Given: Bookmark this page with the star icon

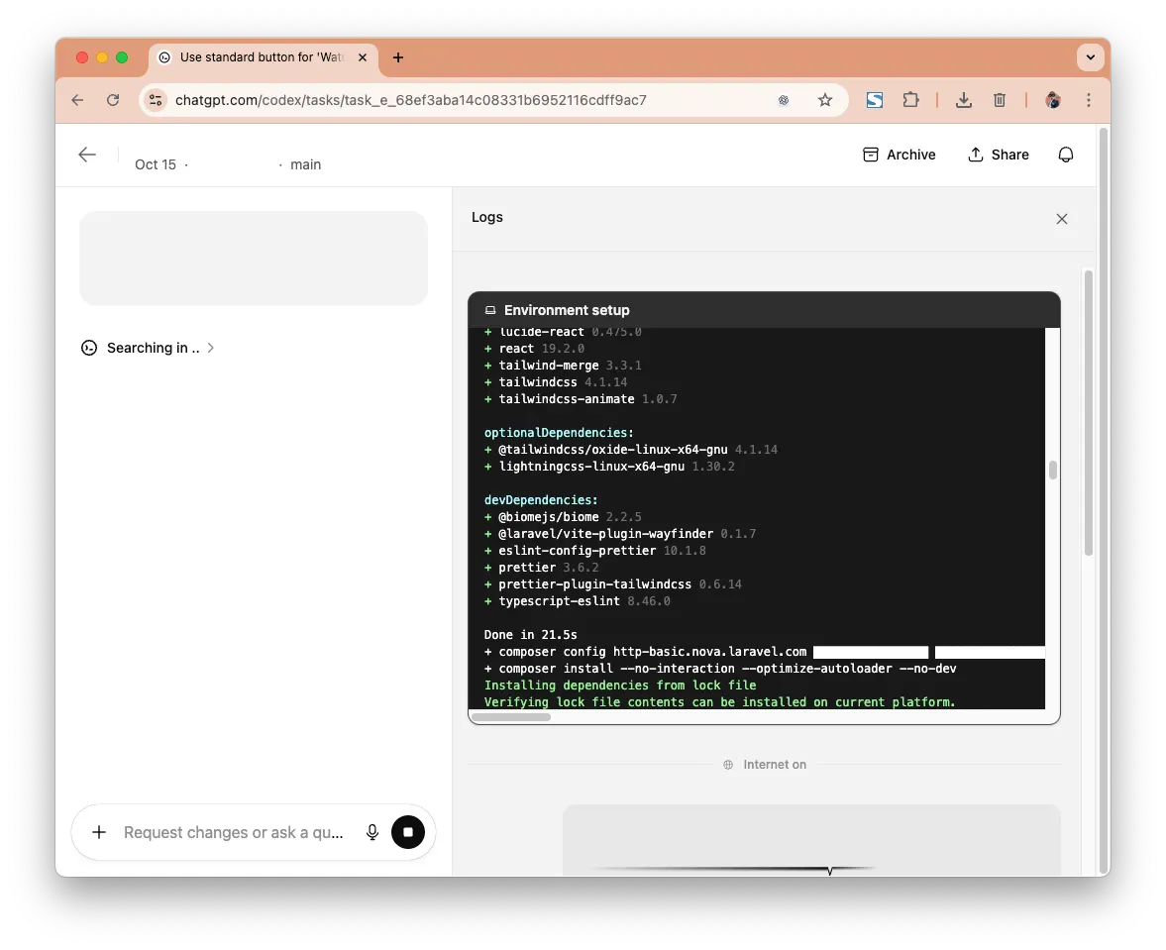Looking at the screenshot, I should pyautogui.click(x=824, y=100).
